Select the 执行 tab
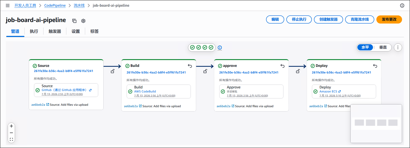Image resolution: width=410 pixels, height=148 pixels. pyautogui.click(x=34, y=32)
